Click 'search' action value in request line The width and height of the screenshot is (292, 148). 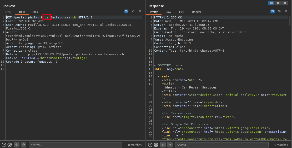tap(71, 17)
